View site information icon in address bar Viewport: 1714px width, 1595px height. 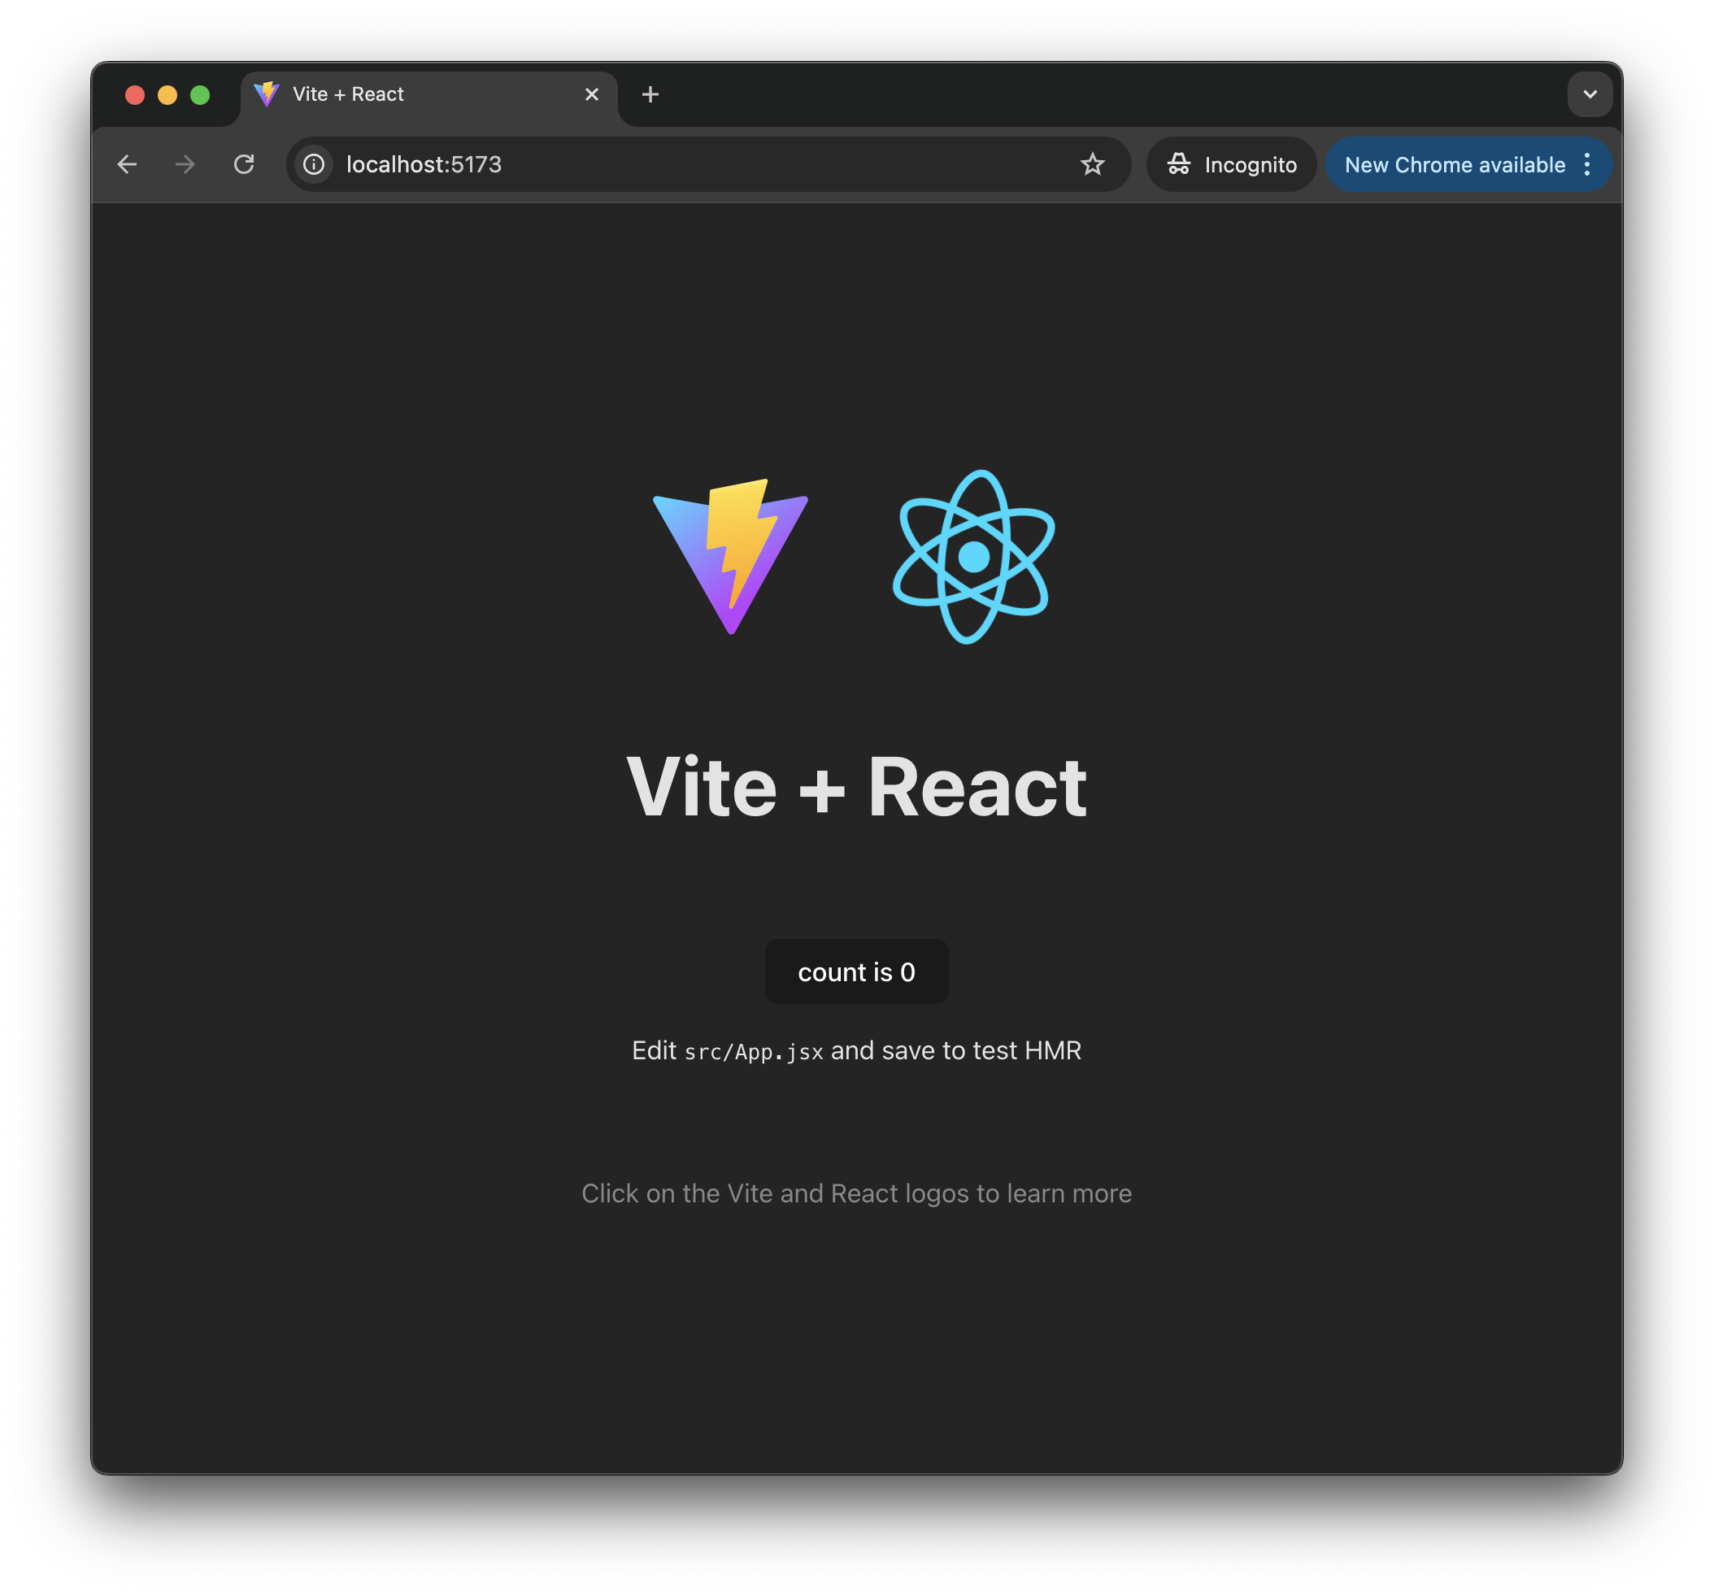(x=314, y=165)
